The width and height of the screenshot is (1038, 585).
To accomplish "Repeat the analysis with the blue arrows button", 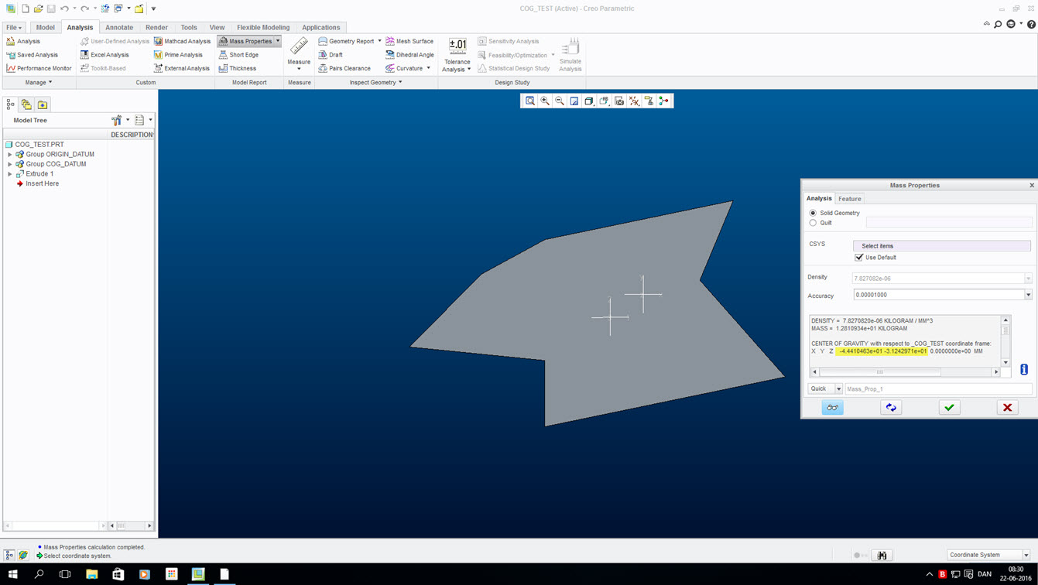I will click(891, 408).
